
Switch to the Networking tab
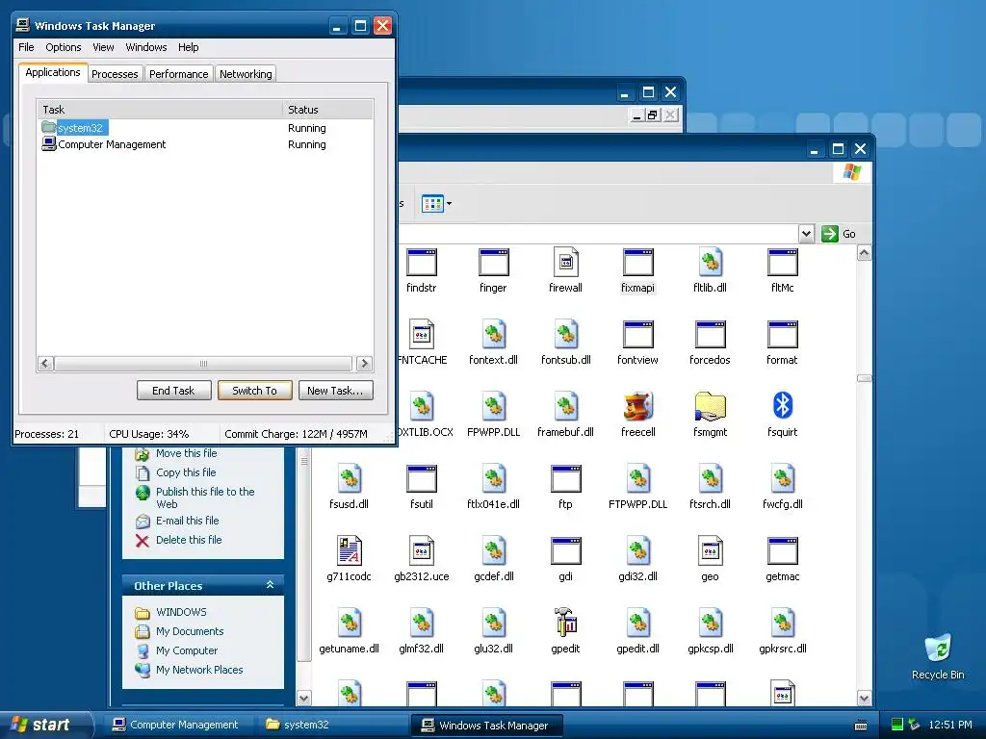[x=246, y=74]
